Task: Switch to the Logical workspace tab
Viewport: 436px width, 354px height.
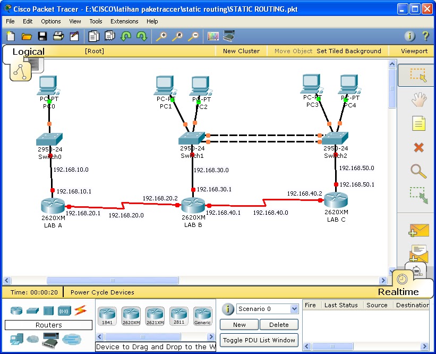Action: [28, 52]
